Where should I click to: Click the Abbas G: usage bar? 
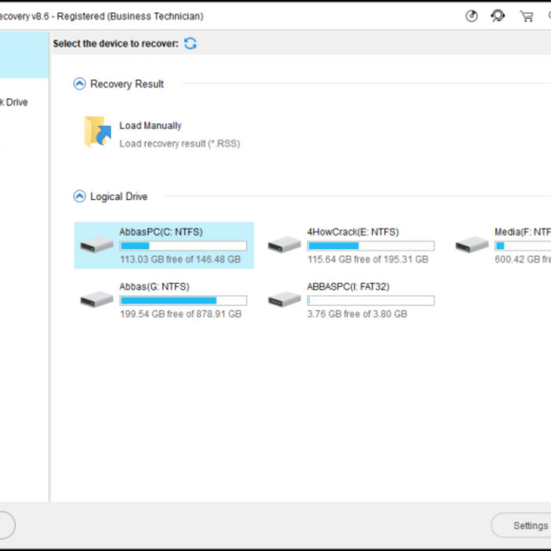[x=183, y=301]
